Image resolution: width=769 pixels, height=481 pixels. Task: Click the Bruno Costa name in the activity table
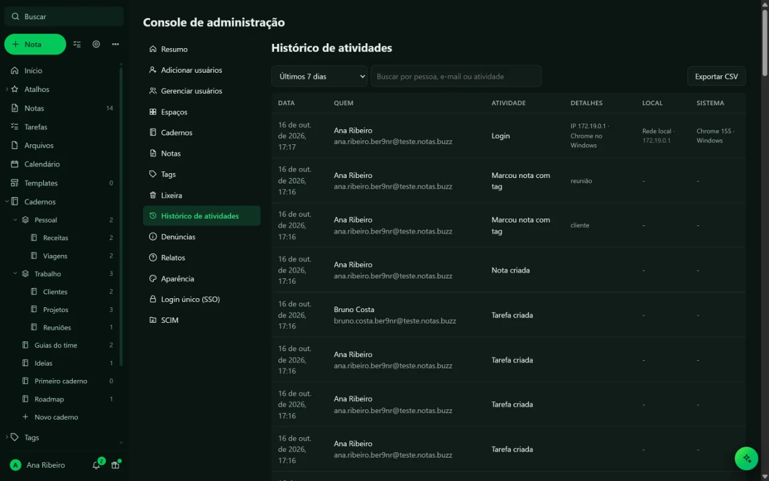point(354,310)
